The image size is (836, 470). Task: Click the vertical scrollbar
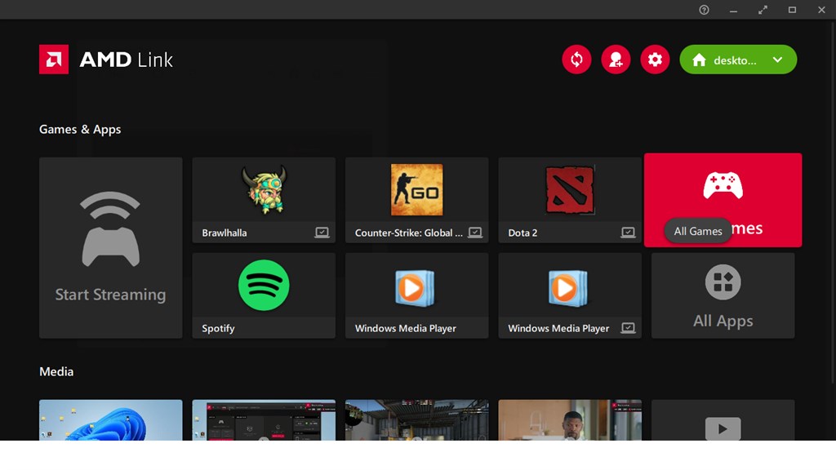(x=833, y=202)
